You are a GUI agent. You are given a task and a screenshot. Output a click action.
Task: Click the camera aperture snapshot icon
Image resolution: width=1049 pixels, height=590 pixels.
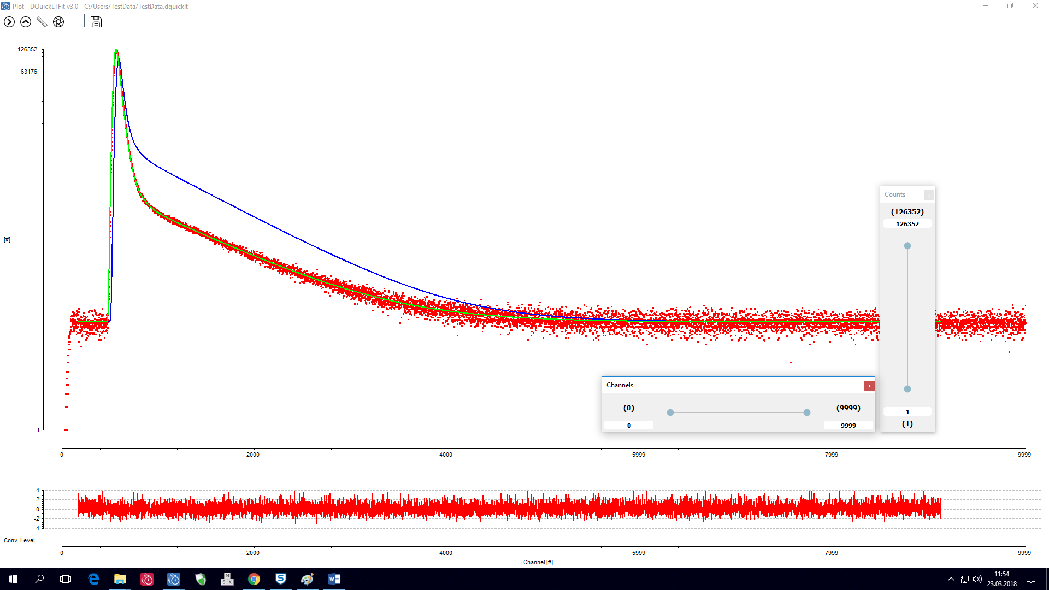pyautogui.click(x=58, y=22)
